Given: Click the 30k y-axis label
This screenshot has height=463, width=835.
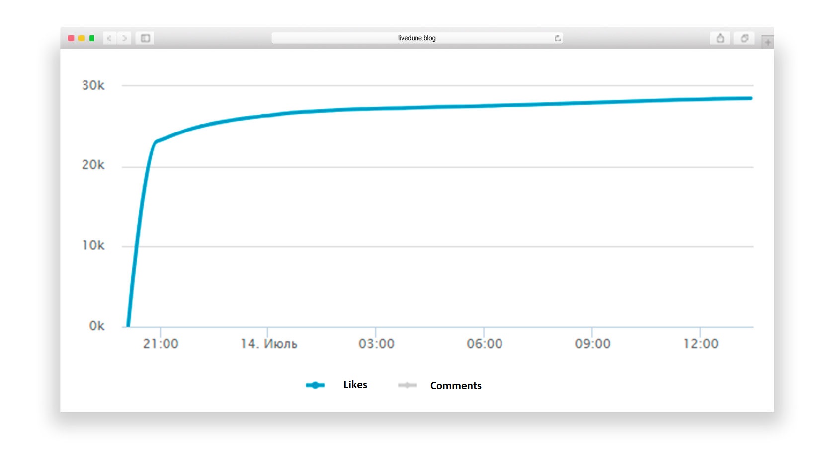Looking at the screenshot, I should click(x=93, y=85).
